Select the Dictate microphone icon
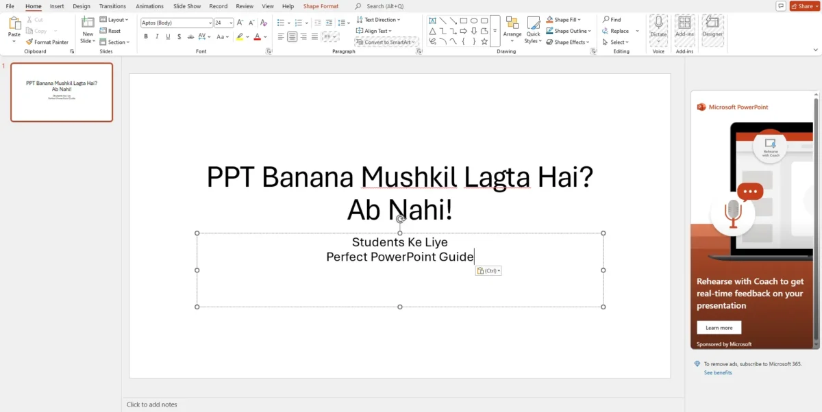Screen dimensions: 822x412 coord(658,27)
